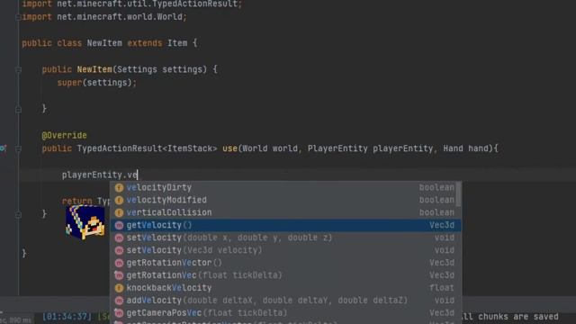Click method icon beside getCameraPosVec
This screenshot has height=324, width=576.
(119, 312)
